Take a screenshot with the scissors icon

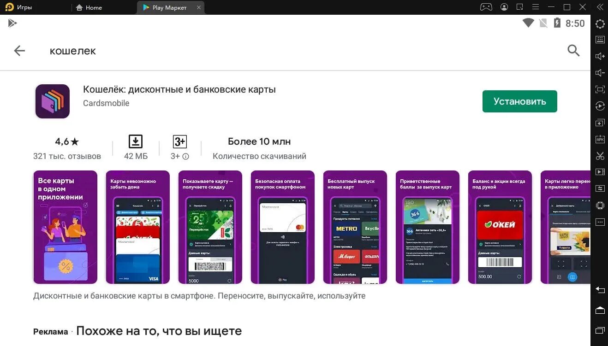[x=600, y=156]
